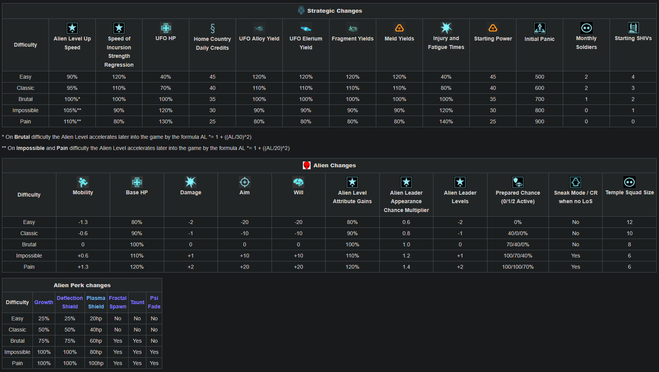
Task: Follow the Fractal Spawn link
Action: coord(118,302)
